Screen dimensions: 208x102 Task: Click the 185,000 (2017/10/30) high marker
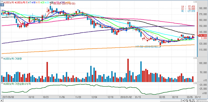[x=64, y=4]
